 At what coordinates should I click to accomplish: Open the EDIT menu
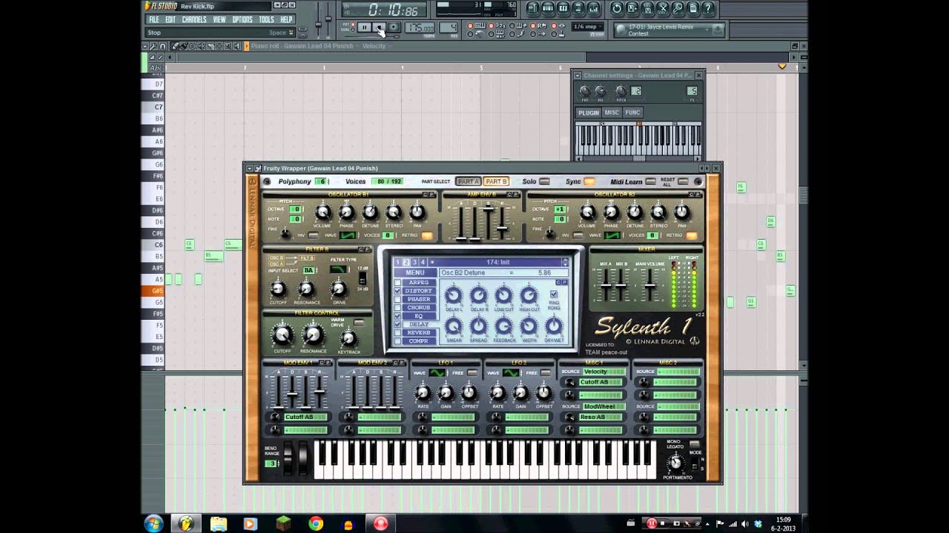[x=171, y=19]
